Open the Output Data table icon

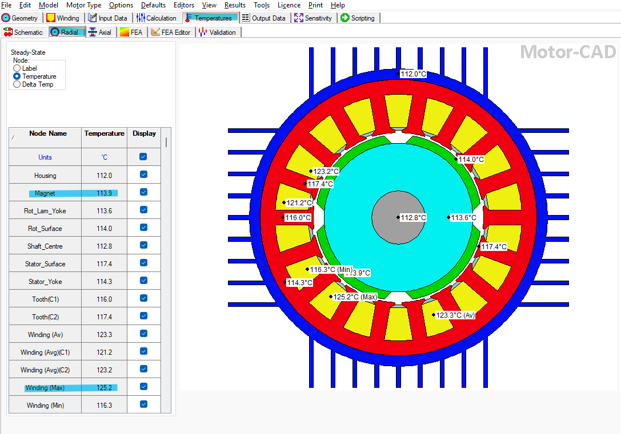point(246,18)
